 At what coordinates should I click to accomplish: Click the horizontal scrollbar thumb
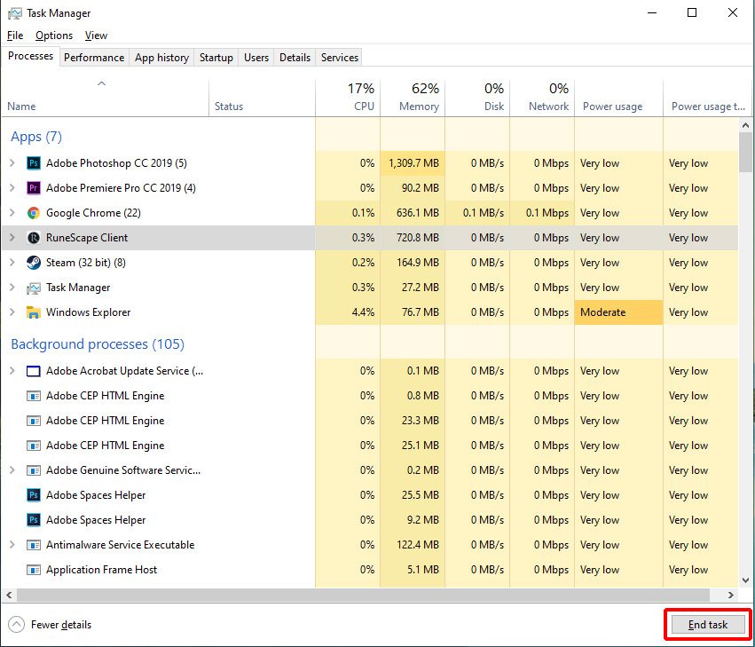pos(364,595)
